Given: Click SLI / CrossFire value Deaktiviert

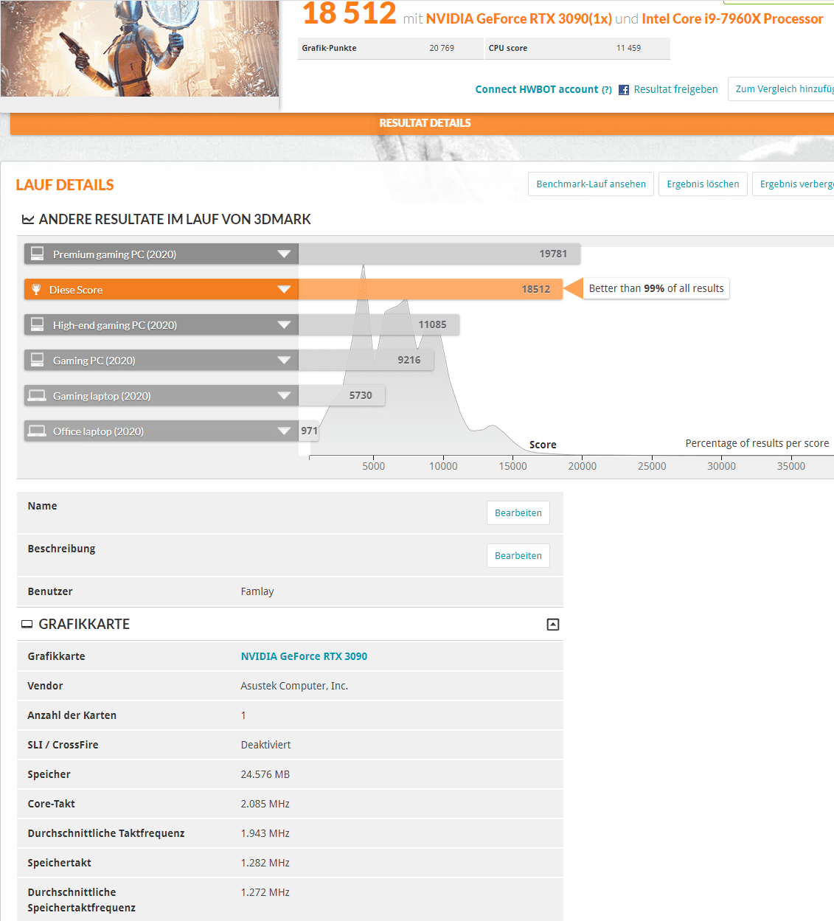Looking at the screenshot, I should [266, 745].
